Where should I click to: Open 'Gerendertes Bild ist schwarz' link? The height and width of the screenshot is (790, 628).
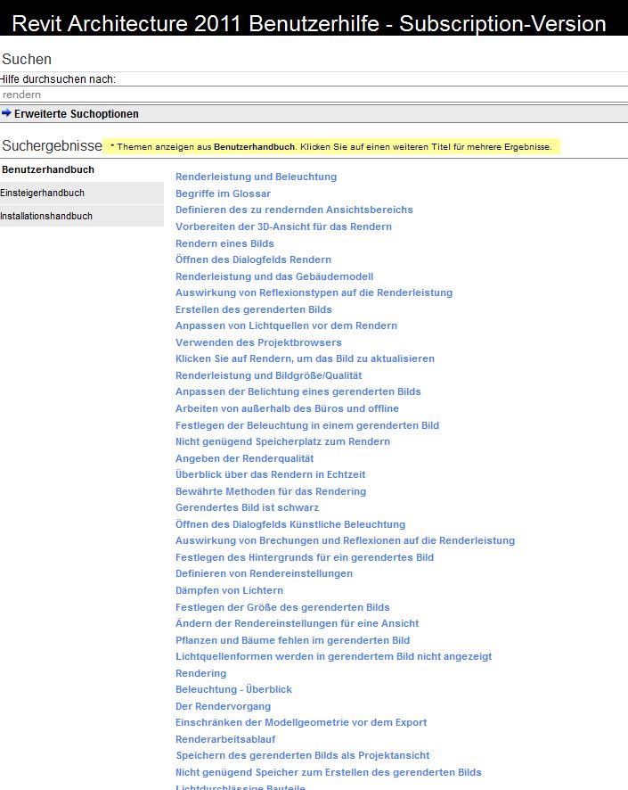(247, 507)
